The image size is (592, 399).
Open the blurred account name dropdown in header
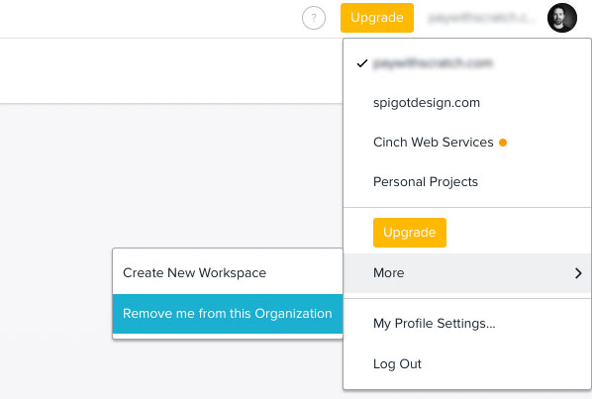tap(481, 18)
